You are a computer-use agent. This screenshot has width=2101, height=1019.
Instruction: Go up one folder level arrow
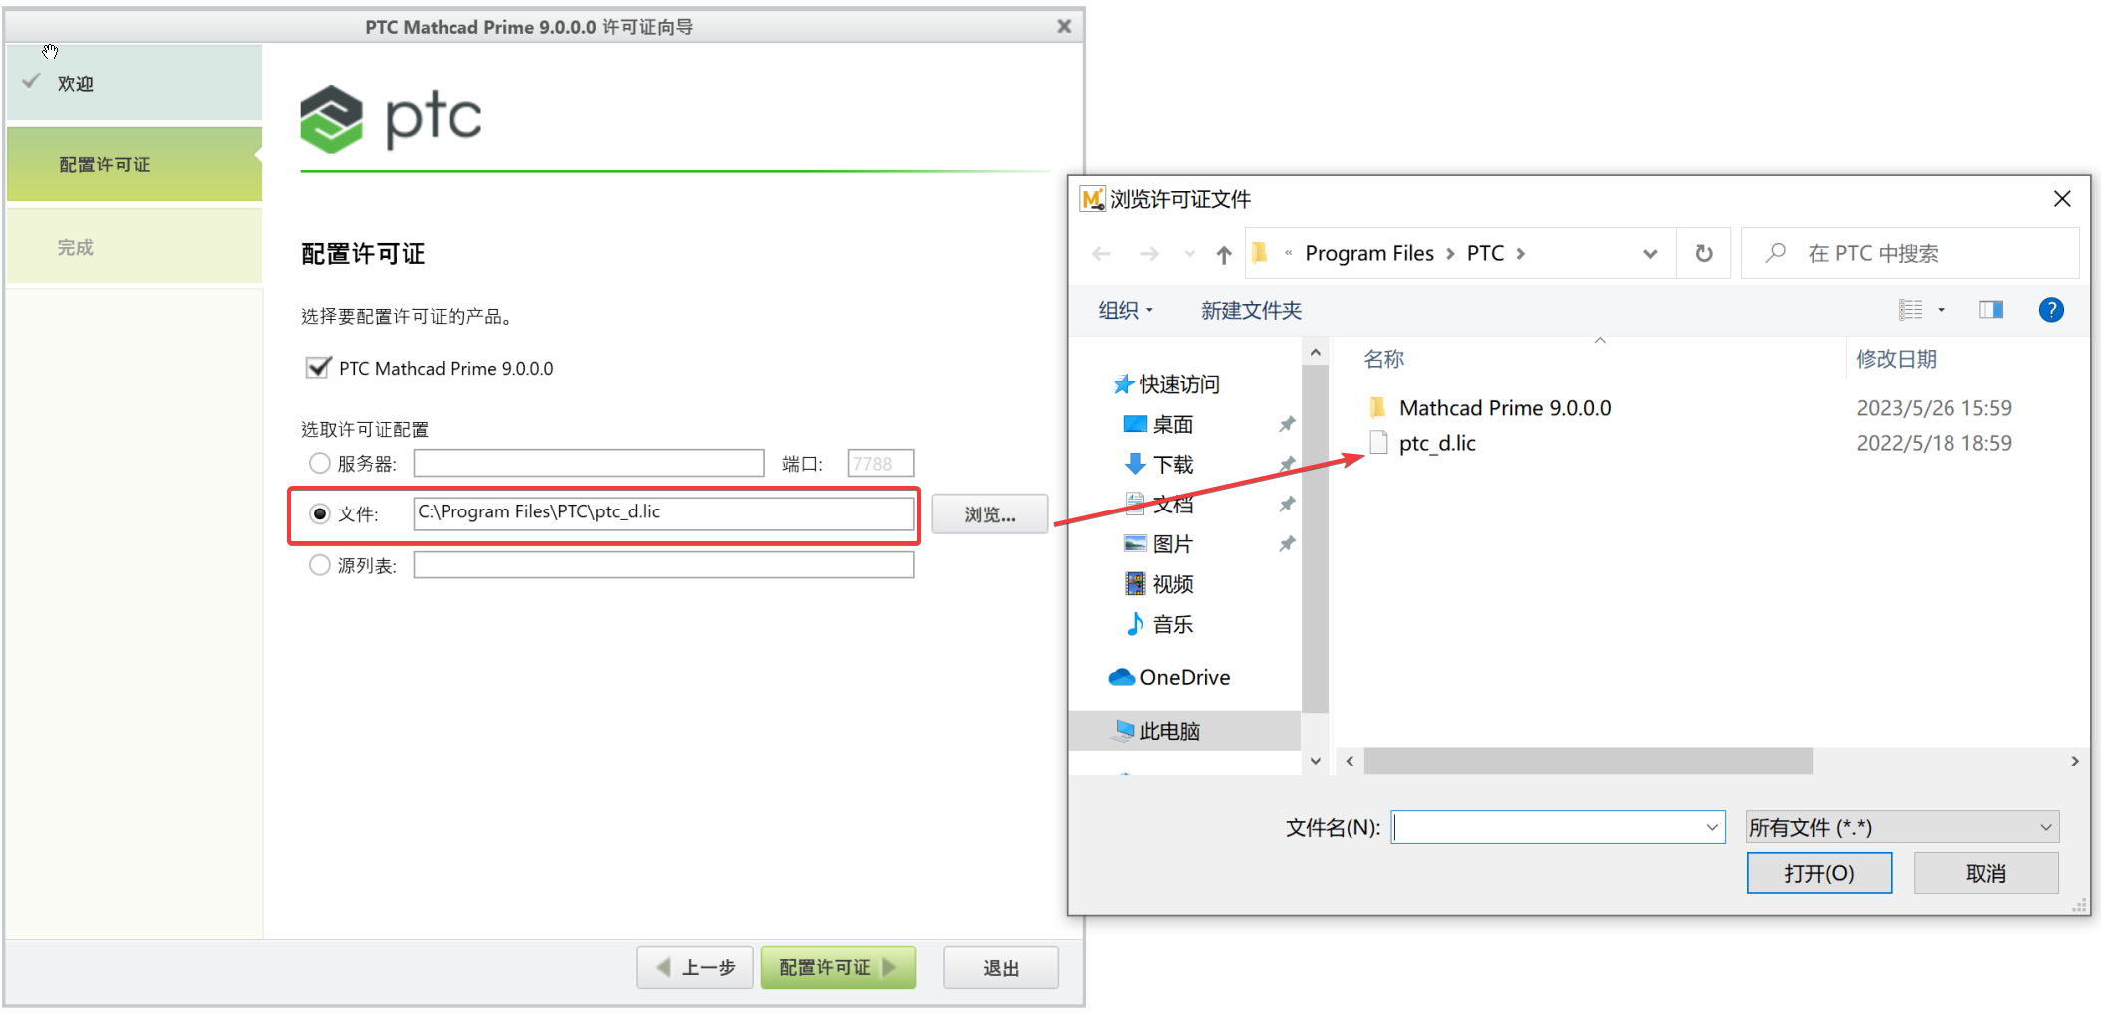coord(1224,254)
